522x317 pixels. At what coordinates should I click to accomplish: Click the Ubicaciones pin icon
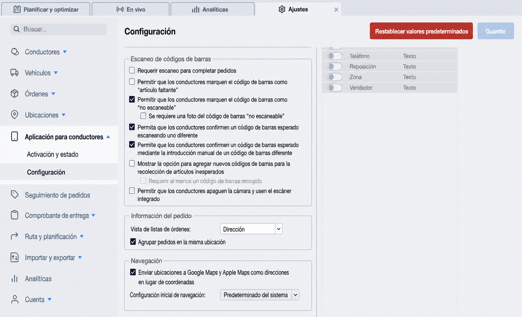coord(14,115)
